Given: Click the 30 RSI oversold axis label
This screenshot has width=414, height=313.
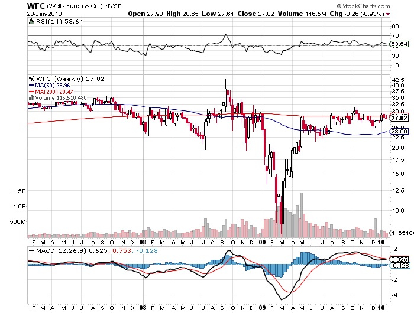Looking at the screenshot, I should point(395,56).
